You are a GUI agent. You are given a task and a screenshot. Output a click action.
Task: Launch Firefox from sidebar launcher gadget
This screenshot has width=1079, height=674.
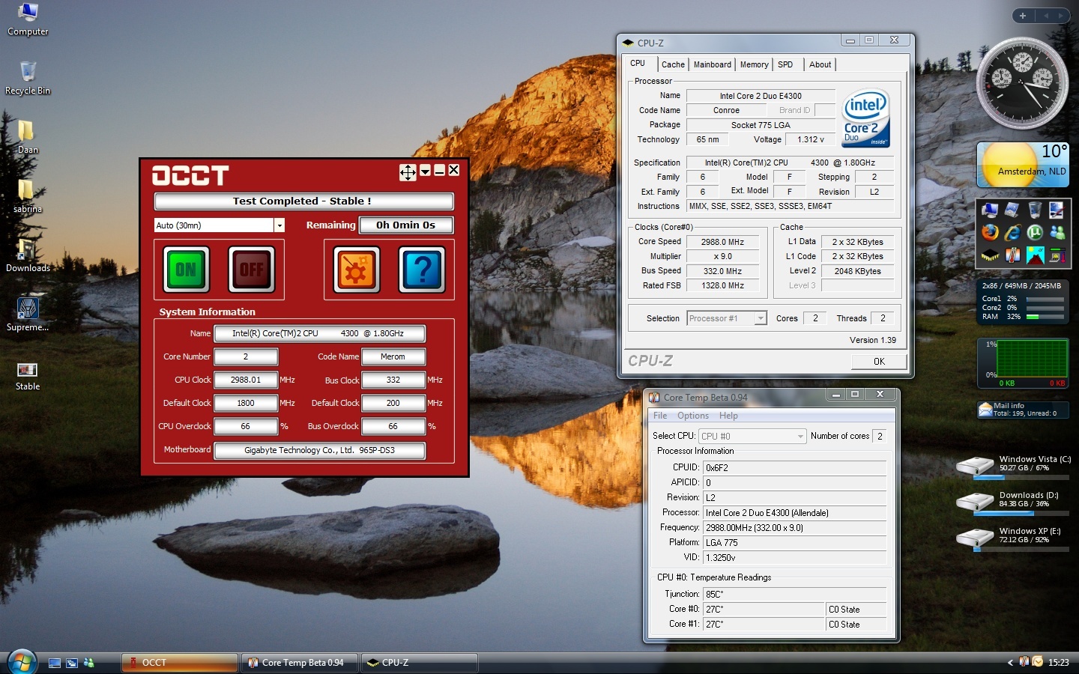[x=990, y=232]
